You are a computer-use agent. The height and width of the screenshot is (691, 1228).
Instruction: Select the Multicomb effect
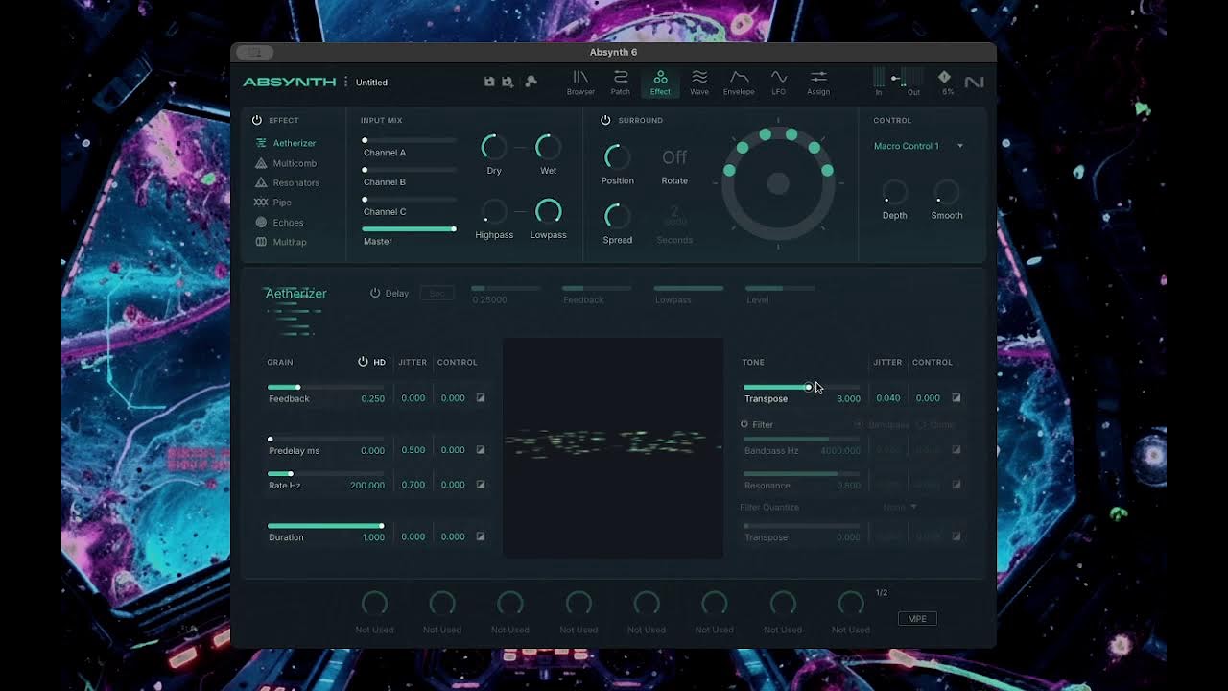click(x=285, y=163)
